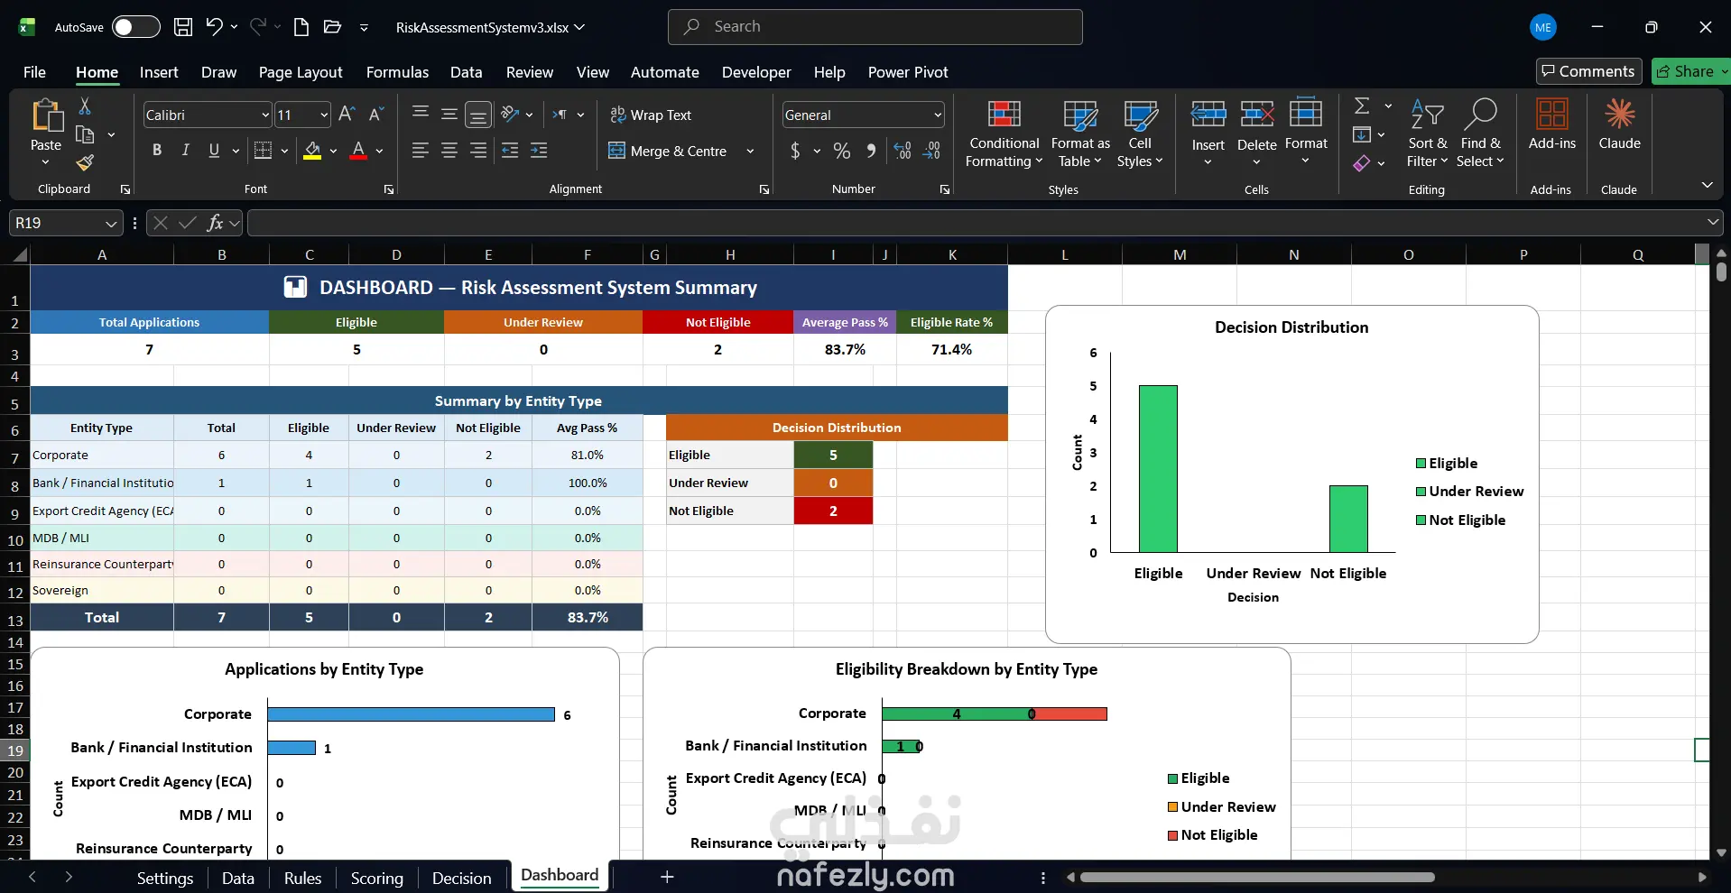Open the Name Box dropdown arrow
This screenshot has width=1731, height=893.
click(x=111, y=223)
